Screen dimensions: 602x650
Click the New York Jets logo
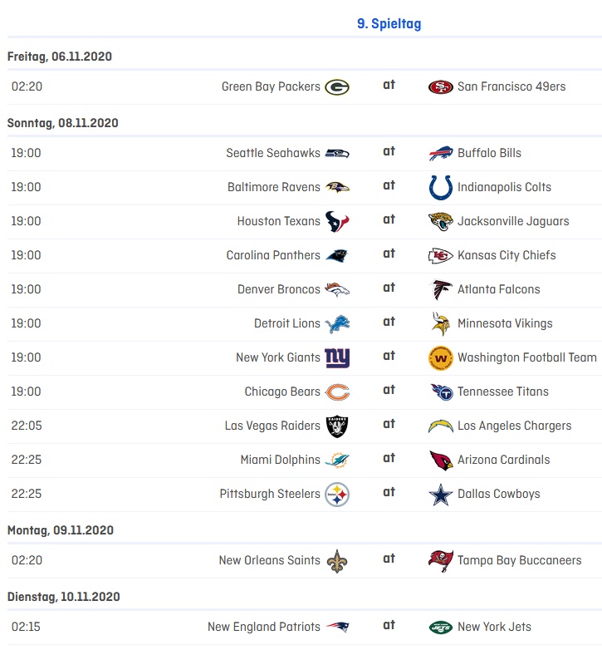pos(441,628)
